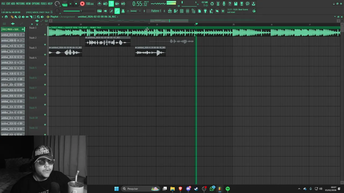Add a new pattern with plus button
344x193 pixels.
pyautogui.click(x=164, y=11)
